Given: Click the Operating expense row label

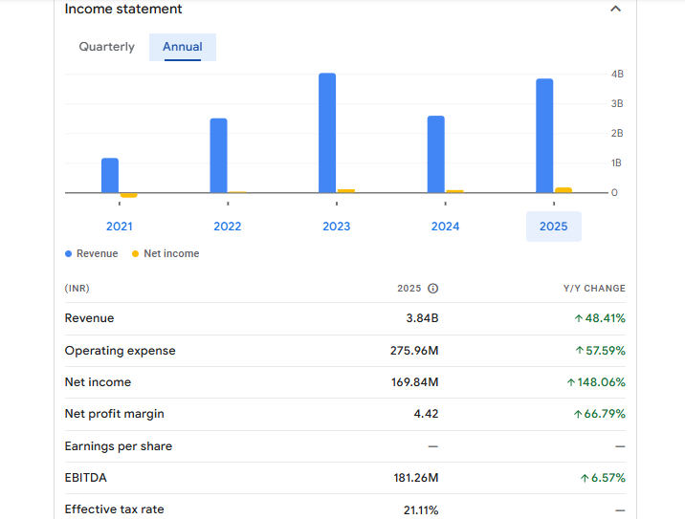Looking at the screenshot, I should click(121, 351).
